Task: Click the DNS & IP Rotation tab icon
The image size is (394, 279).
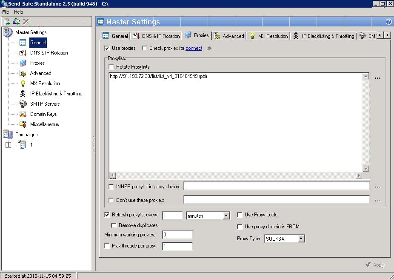Action: [x=136, y=36]
